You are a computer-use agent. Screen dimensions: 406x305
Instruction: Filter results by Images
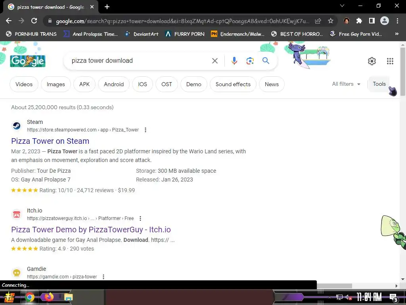click(x=56, y=84)
